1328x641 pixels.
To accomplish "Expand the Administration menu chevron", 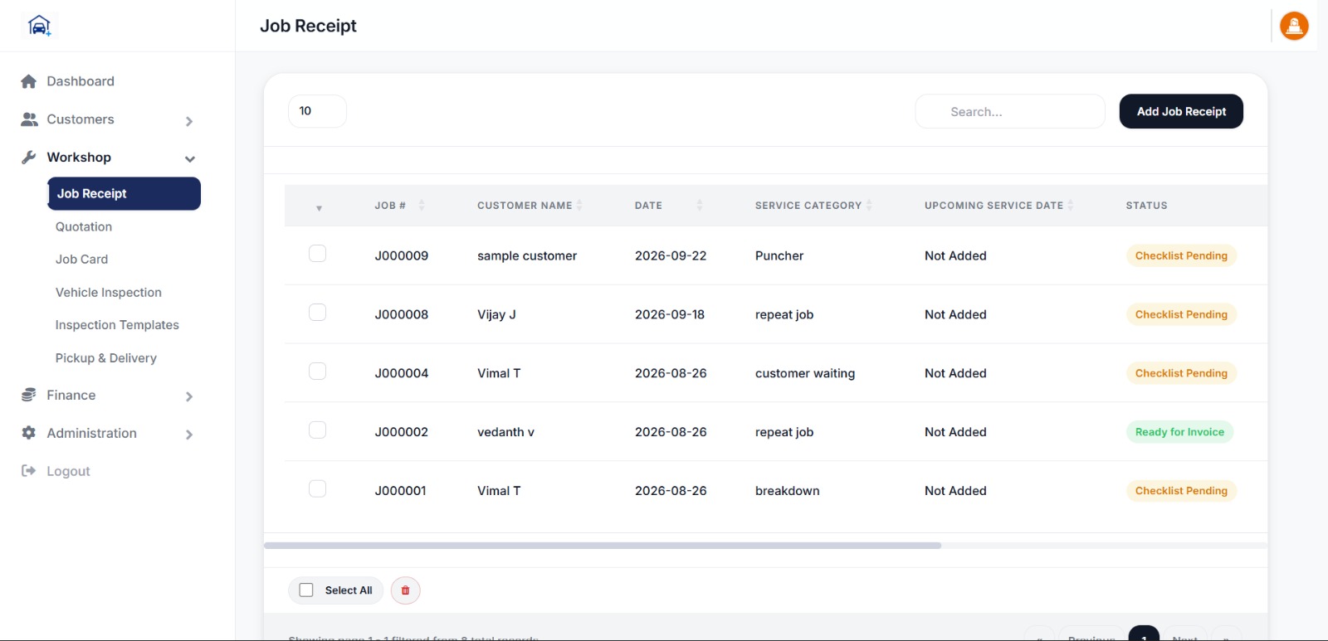I will click(189, 435).
